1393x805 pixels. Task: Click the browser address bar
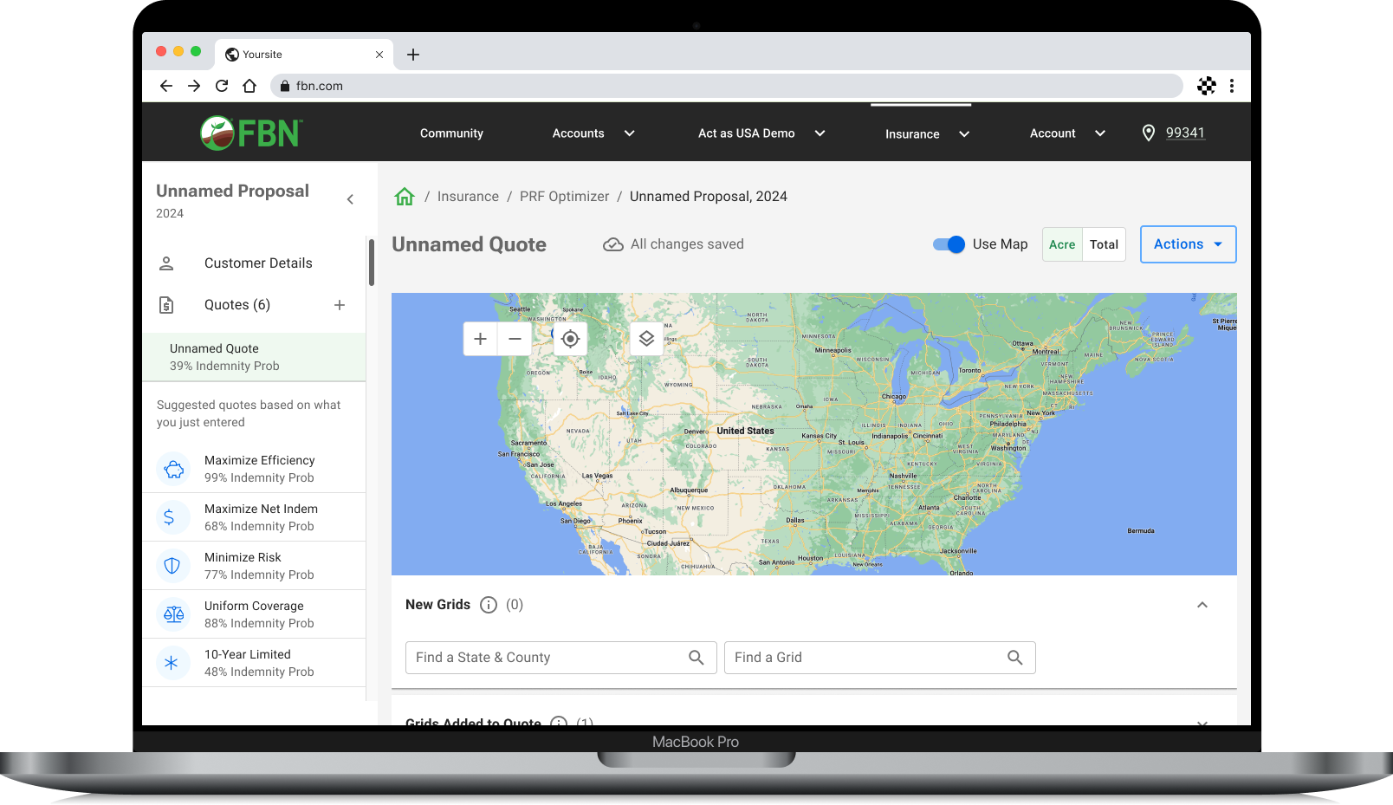(726, 86)
